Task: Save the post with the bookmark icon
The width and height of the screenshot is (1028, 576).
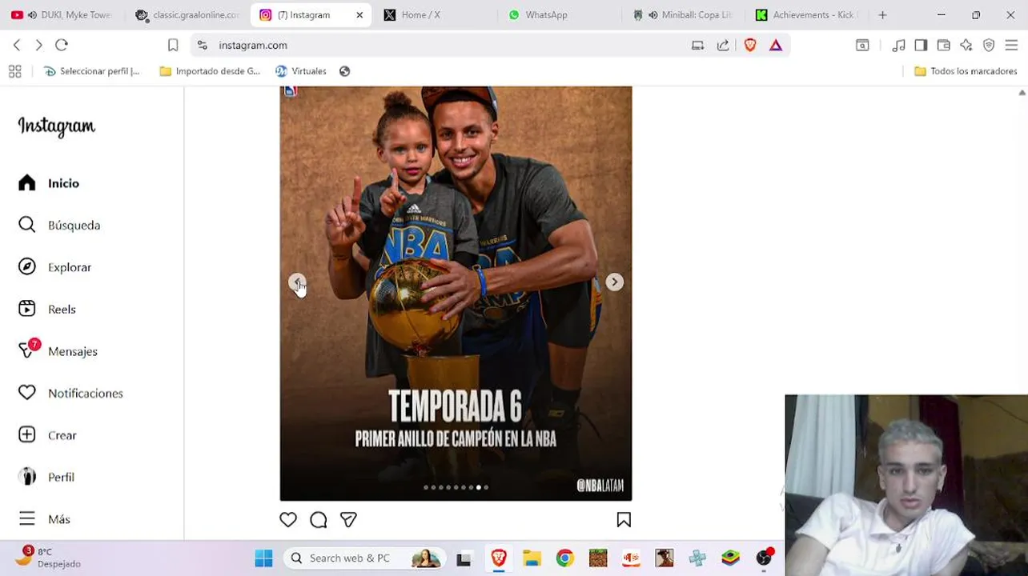Action: pos(624,520)
